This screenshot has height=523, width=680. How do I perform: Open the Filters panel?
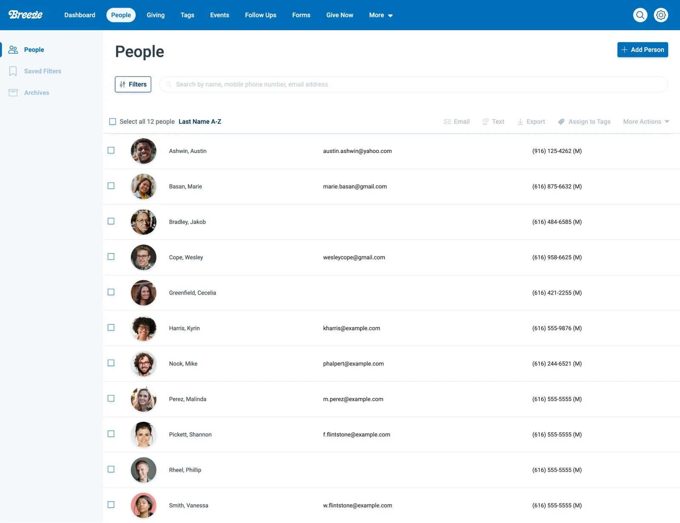(x=133, y=84)
